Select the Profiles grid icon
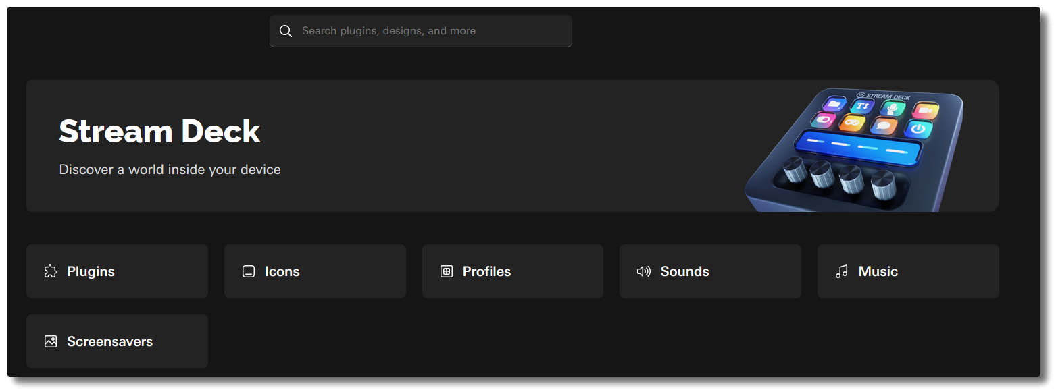Image resolution: width=1054 pixels, height=390 pixels. (445, 271)
